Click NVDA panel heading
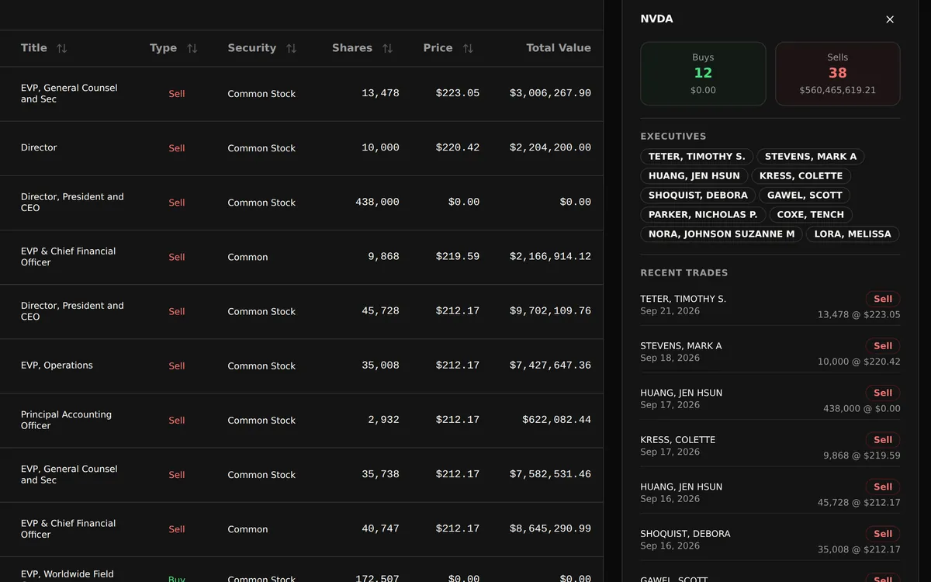931x582 pixels. pos(656,19)
